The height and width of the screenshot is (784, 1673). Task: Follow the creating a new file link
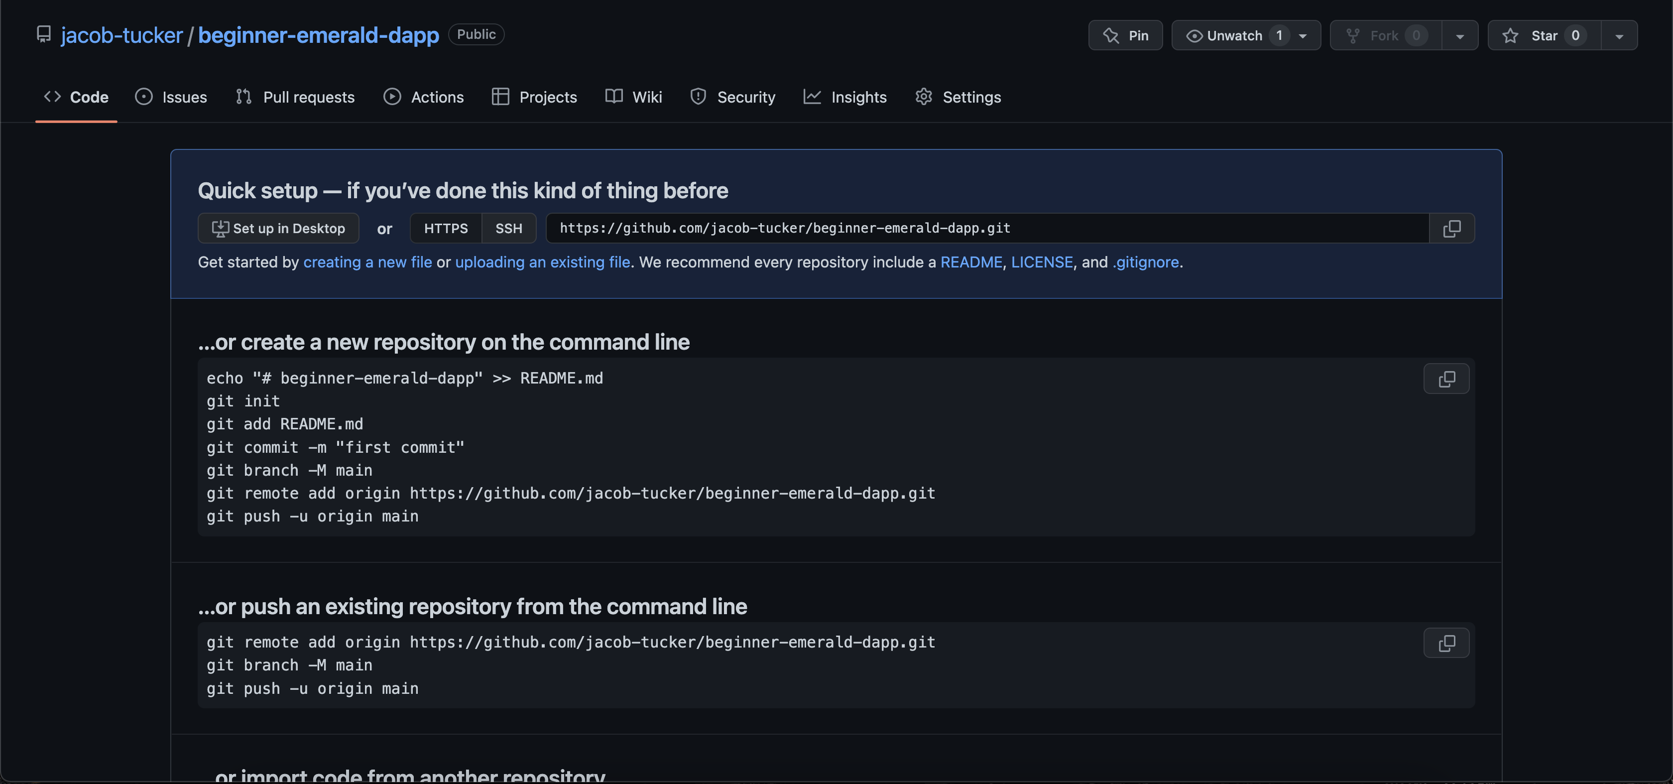coord(367,262)
